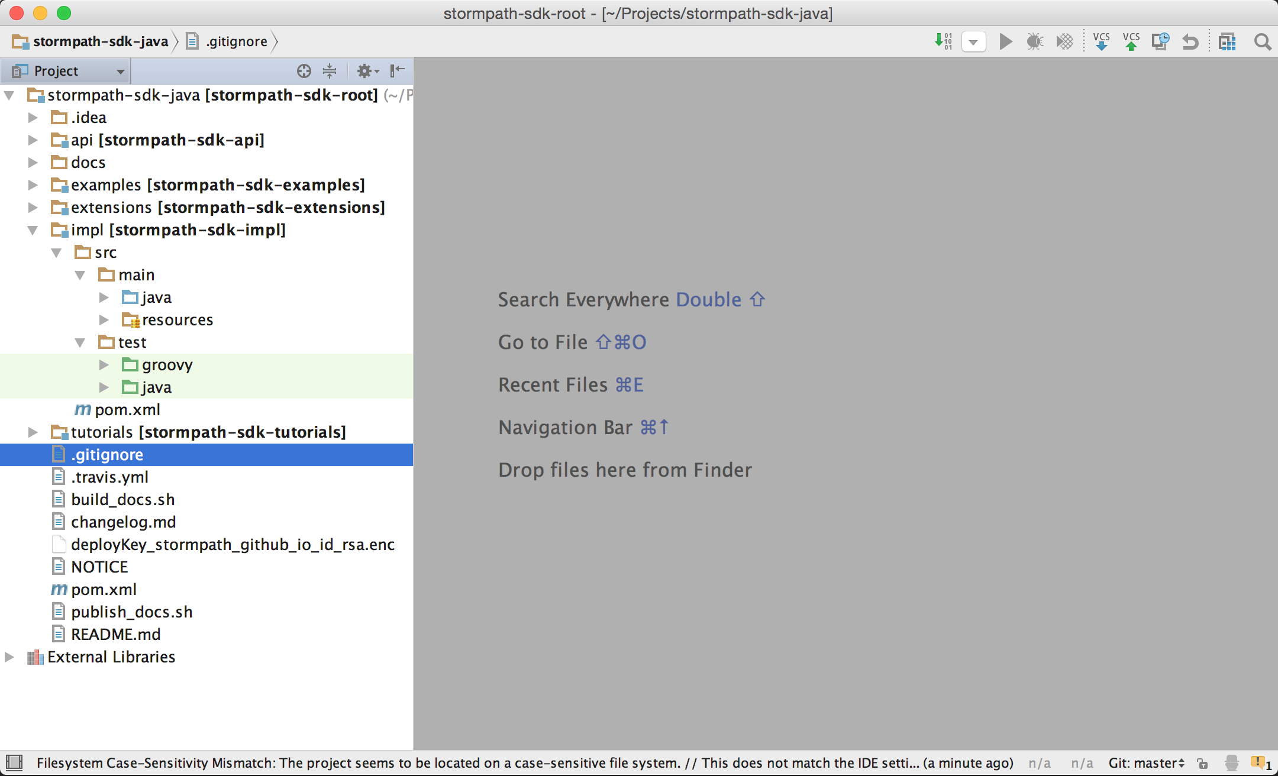The width and height of the screenshot is (1278, 776).
Task: Click VCS Update Project blue arrow
Action: pos(1101,41)
